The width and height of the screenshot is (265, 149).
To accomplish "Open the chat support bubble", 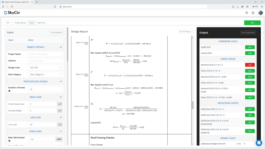I will [259, 143].
